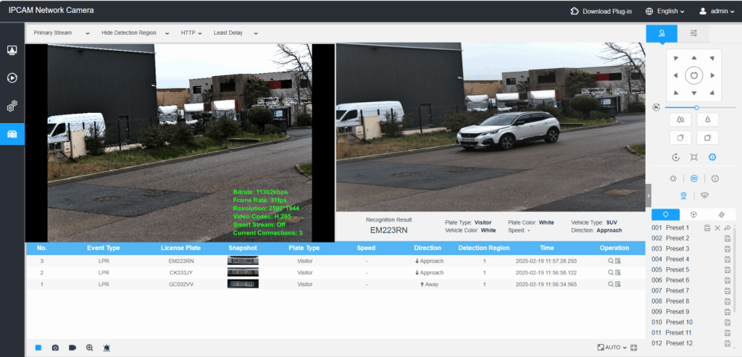Take a snapshot with the camera icon

pos(55,348)
